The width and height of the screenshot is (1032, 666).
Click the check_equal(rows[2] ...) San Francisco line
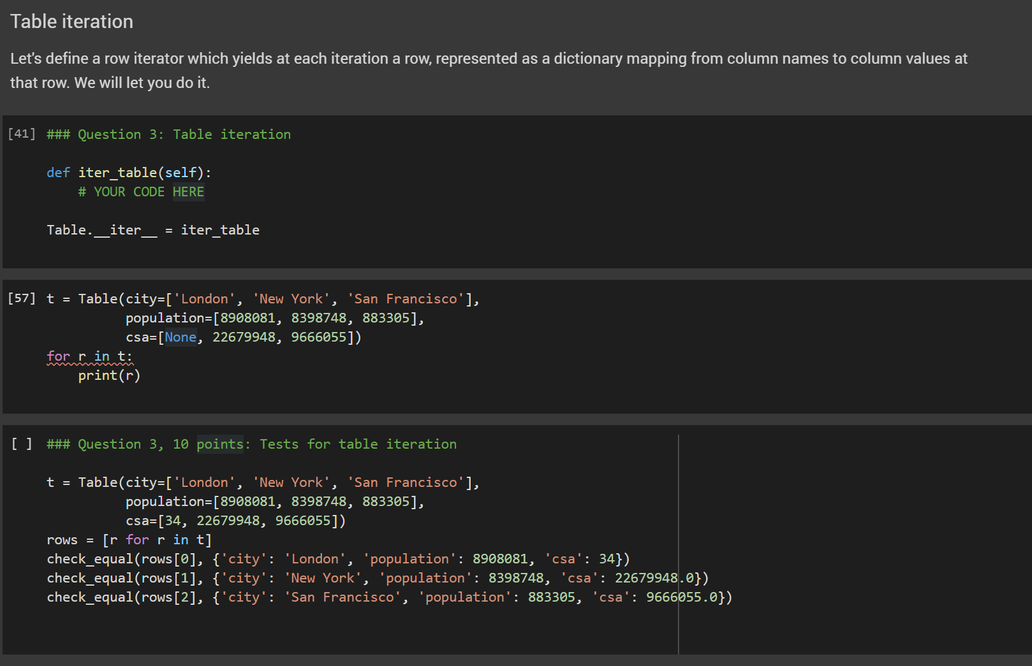coord(389,597)
